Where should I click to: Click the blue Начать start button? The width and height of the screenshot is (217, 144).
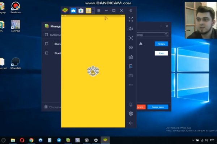tap(161, 44)
